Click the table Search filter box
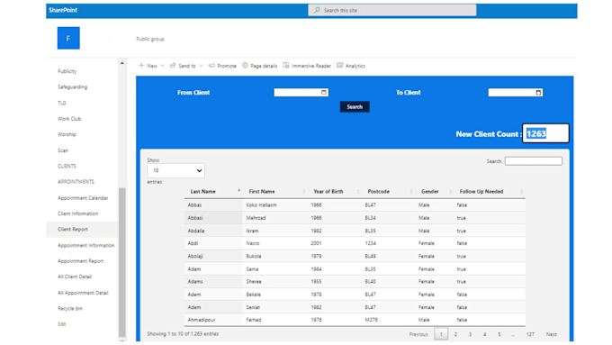612x345 pixels. click(x=533, y=161)
